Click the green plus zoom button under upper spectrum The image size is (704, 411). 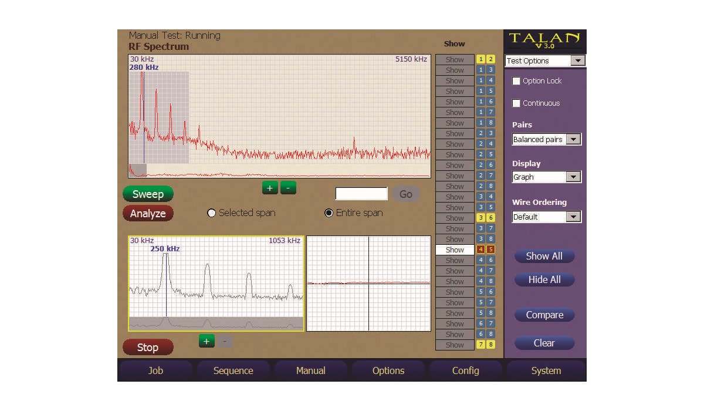click(270, 188)
